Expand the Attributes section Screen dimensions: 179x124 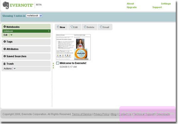(5, 49)
